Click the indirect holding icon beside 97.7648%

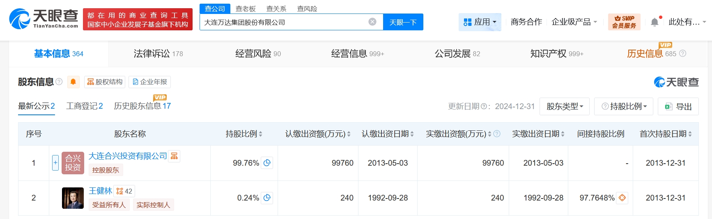tap(622, 198)
